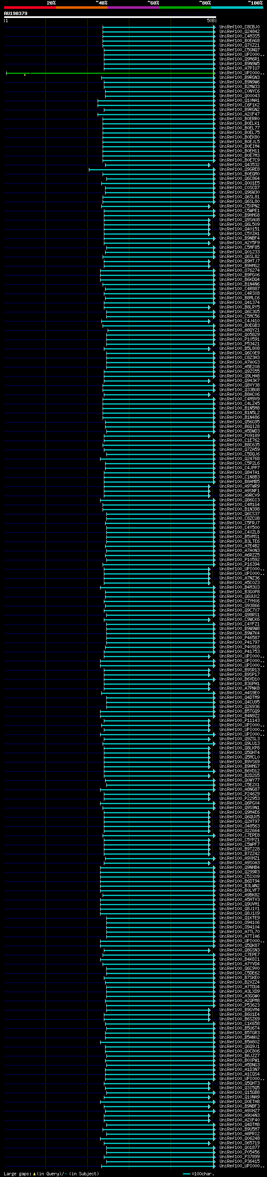The height and width of the screenshot is (1177, 267).
Task: Select hit label UniRef100_P36415
Action: (239, 1162)
